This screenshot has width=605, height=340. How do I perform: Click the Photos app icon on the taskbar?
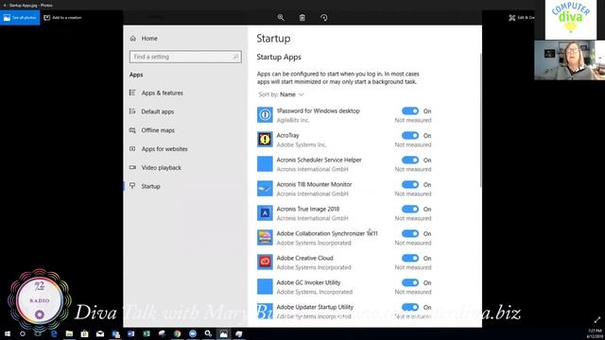click(224, 333)
